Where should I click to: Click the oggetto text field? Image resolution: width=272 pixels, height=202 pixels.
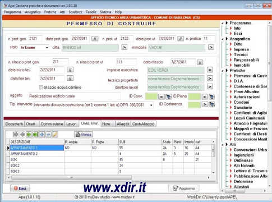75,96
